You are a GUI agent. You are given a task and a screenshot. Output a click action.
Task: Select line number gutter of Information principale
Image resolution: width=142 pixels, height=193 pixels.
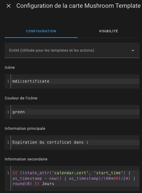click(x=8, y=142)
